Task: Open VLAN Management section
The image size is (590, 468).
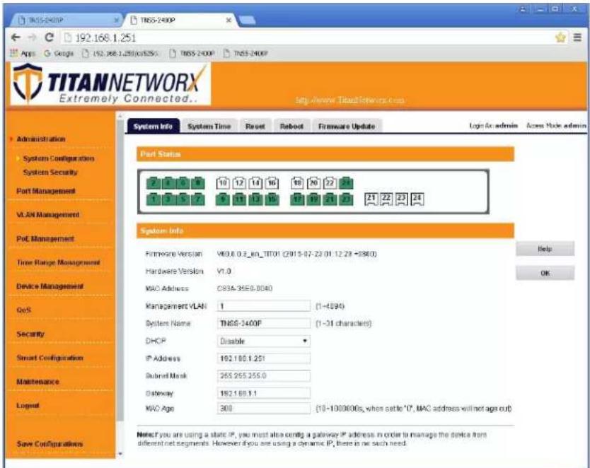Action: [x=48, y=215]
